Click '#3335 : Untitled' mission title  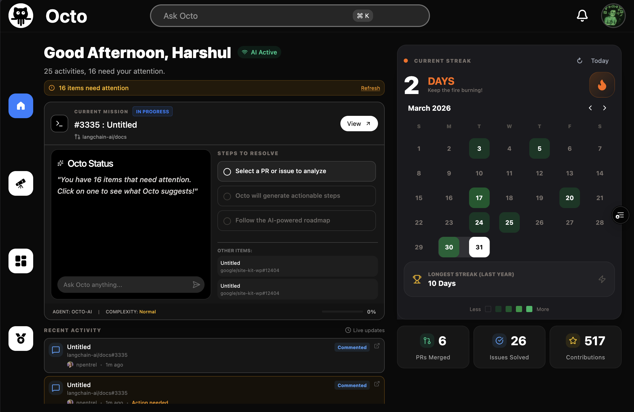tap(105, 125)
